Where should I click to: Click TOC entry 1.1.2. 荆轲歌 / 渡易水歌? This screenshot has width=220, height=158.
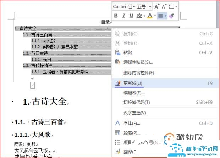[x=71, y=47]
